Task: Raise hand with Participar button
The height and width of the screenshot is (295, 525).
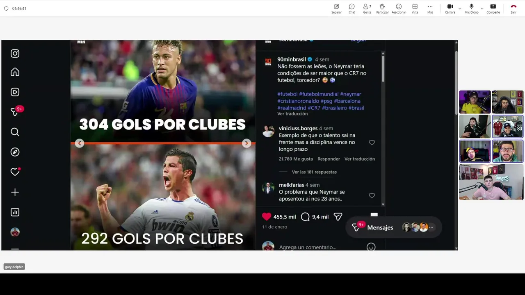Action: pos(382,9)
